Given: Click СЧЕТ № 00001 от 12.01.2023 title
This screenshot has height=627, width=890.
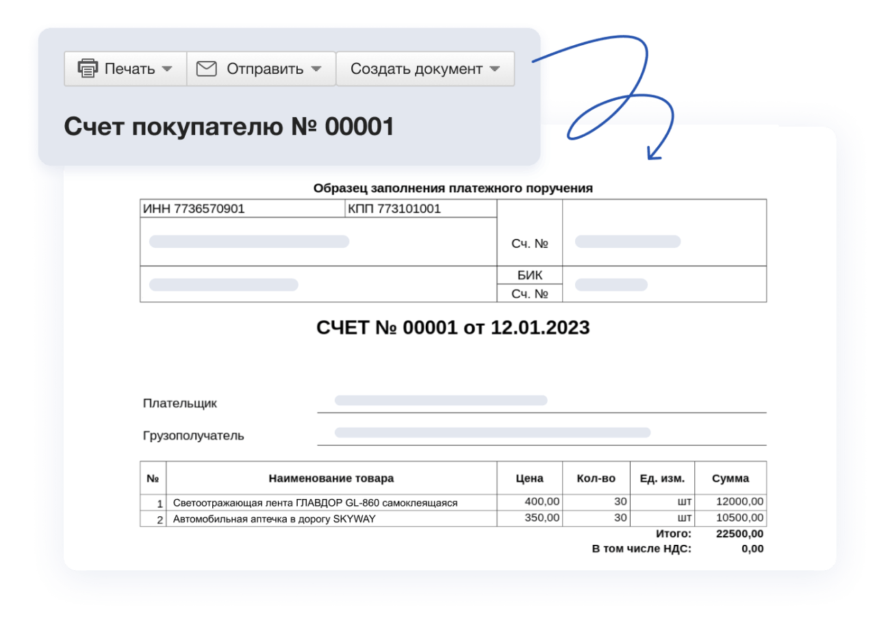Looking at the screenshot, I should point(453,328).
